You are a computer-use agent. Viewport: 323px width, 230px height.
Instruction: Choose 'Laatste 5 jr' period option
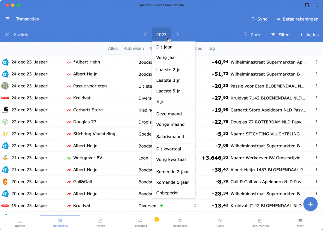(168, 91)
